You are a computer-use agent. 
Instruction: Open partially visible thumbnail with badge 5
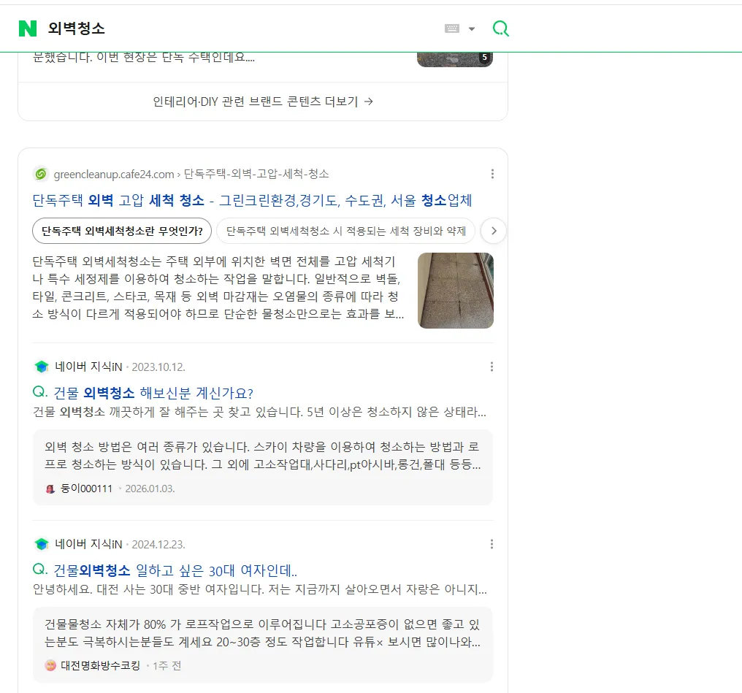point(455,60)
